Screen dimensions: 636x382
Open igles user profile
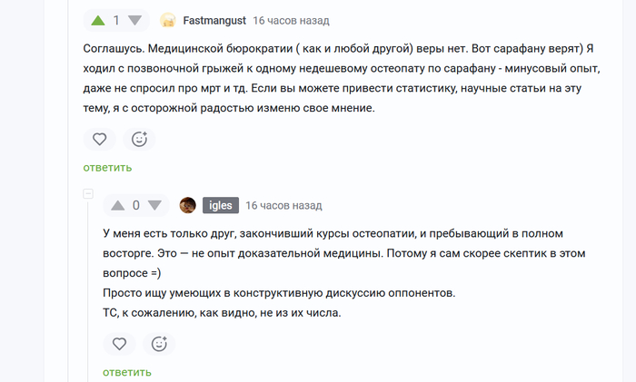221,205
